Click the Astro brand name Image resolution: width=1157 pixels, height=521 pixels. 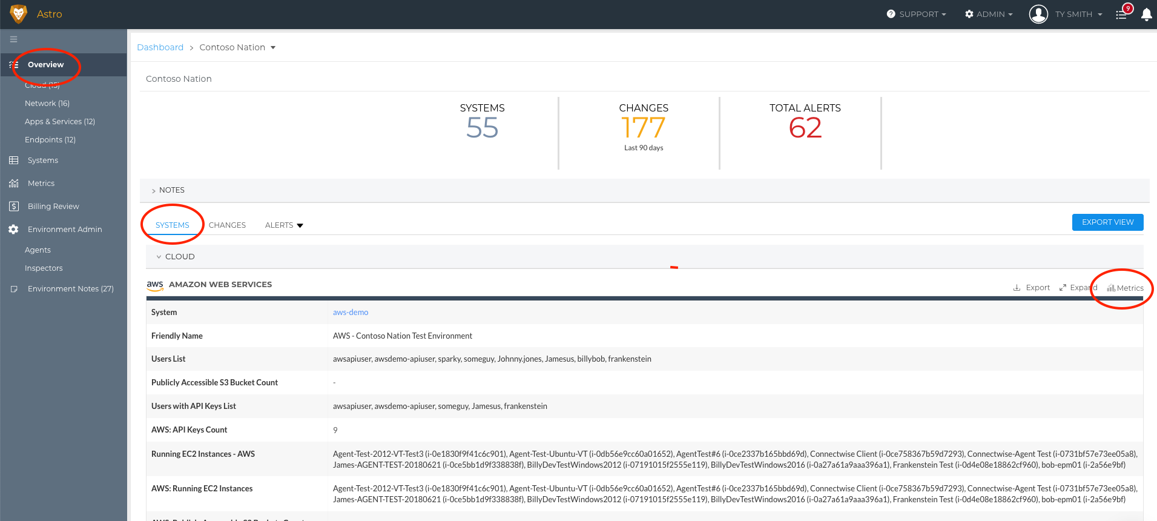tap(50, 14)
